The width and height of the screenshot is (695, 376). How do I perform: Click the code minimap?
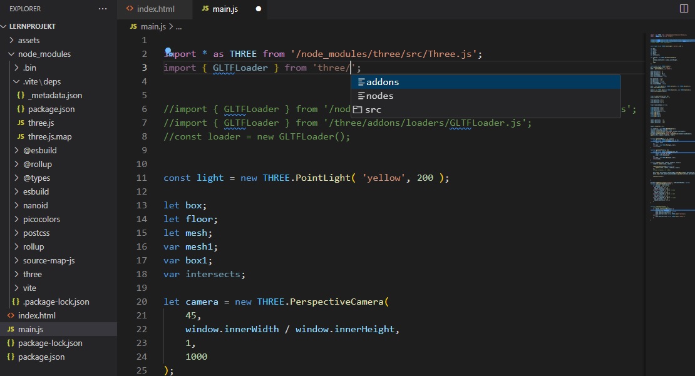(669, 128)
